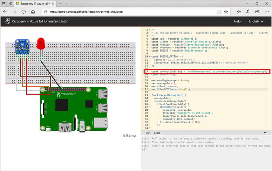Fold the getMessage function at line 23
Screen dimensions: 272x171
click(150, 95)
